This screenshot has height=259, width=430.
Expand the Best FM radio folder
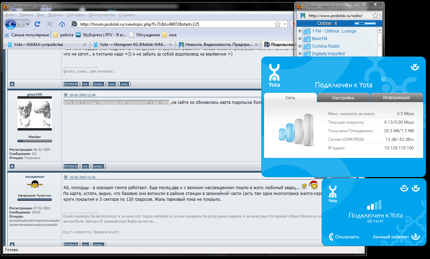pos(300,39)
